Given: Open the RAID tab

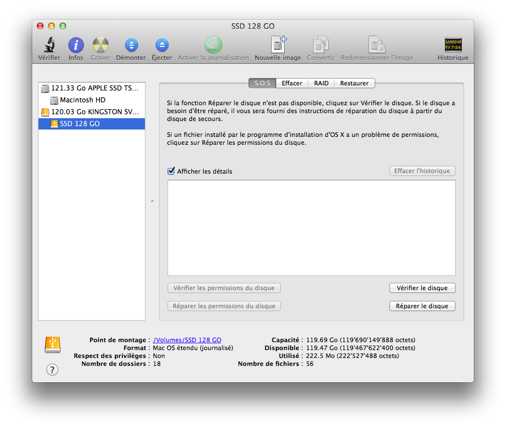Looking at the screenshot, I should click(x=321, y=83).
